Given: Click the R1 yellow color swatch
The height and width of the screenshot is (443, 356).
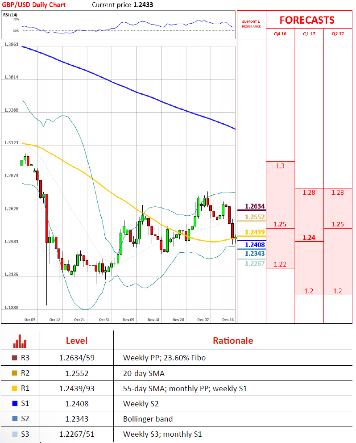Looking at the screenshot, I should point(15,388).
